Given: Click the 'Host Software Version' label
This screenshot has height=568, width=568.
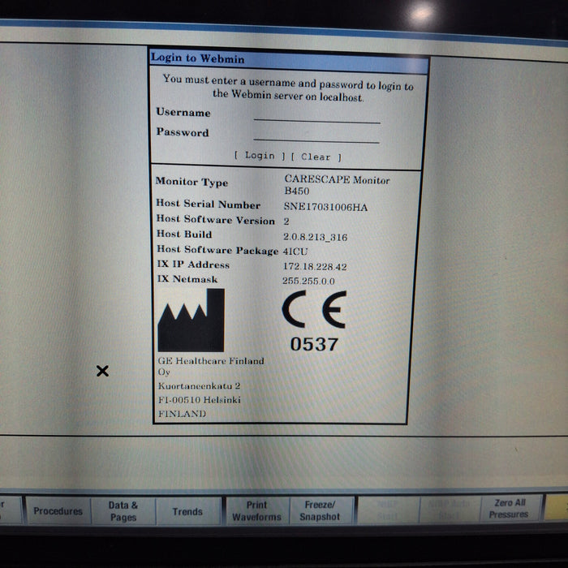Looking at the screenshot, I should coord(216,220).
